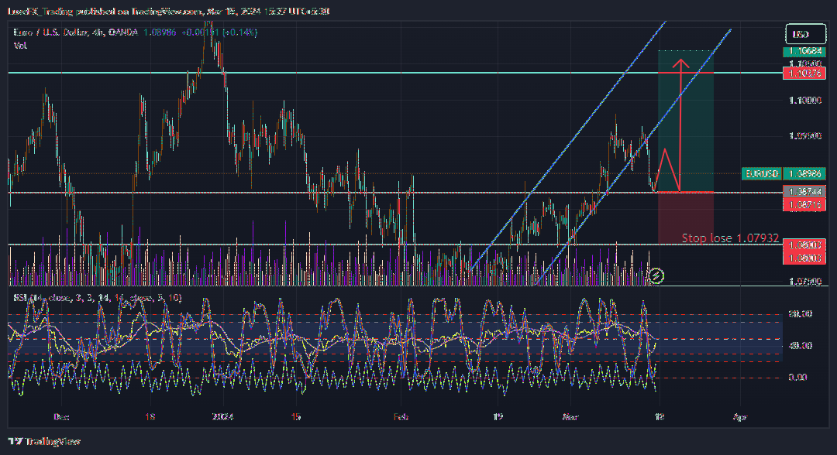837x455 pixels.
Task: Click the red 1.10376 price label
Action: coord(804,74)
